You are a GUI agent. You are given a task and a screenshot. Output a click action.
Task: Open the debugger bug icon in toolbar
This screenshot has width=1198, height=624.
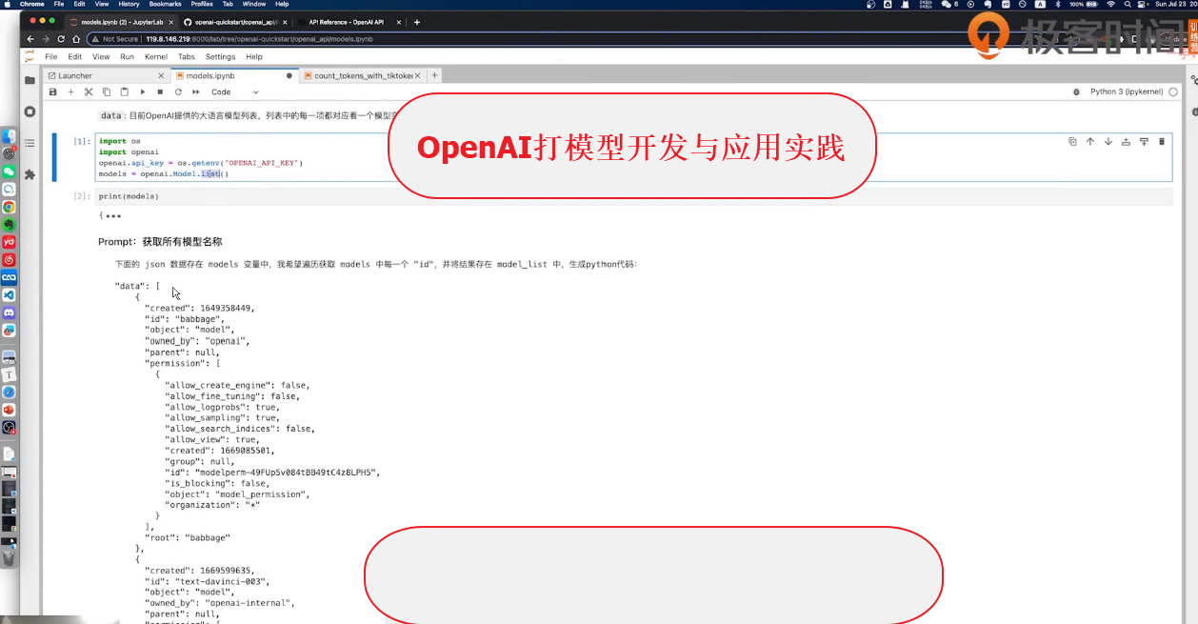click(x=1077, y=92)
